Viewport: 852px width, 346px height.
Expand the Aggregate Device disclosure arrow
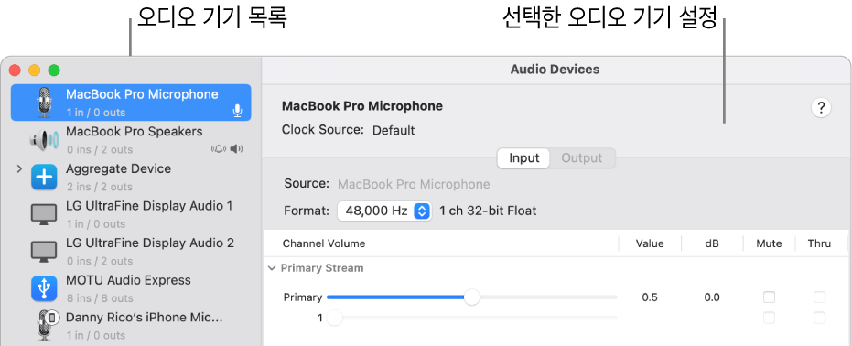(x=19, y=169)
